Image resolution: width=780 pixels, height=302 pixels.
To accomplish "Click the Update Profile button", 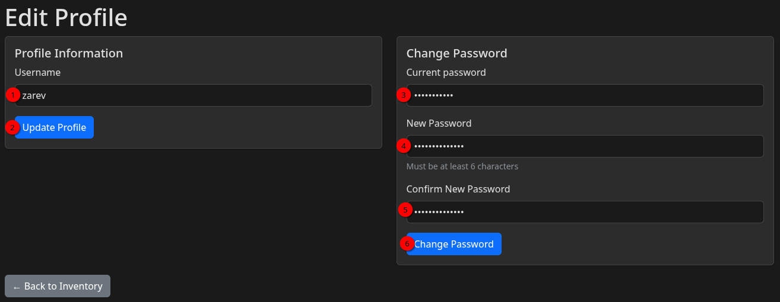I will click(x=54, y=127).
